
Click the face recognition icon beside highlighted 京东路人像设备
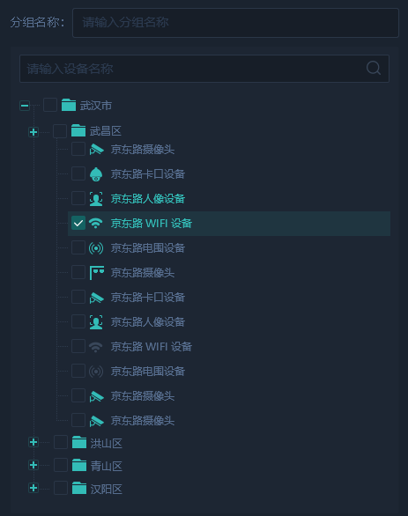(96, 199)
